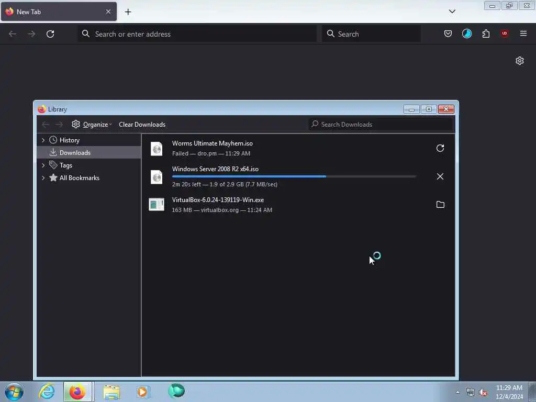Screen dimensions: 536x402
Task: Clear Downloads list in Library
Action: tap(142, 125)
